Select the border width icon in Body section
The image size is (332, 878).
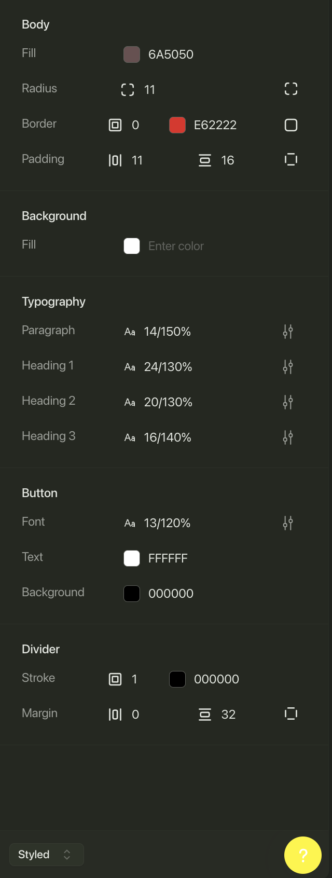[x=115, y=125]
